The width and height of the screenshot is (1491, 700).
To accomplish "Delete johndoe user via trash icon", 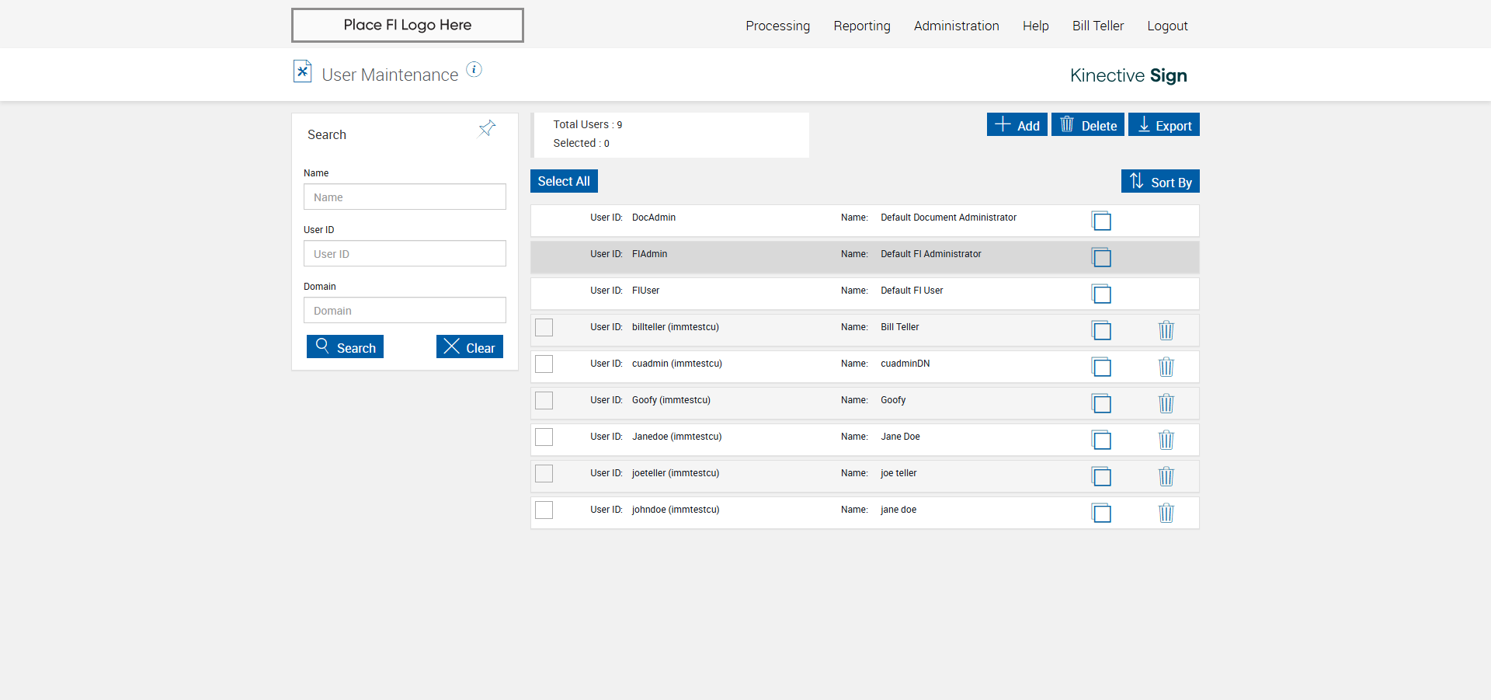I will click(x=1166, y=513).
